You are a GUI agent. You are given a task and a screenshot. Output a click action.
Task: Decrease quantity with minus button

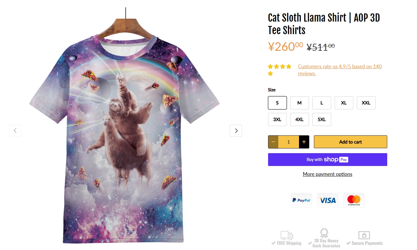click(x=273, y=142)
